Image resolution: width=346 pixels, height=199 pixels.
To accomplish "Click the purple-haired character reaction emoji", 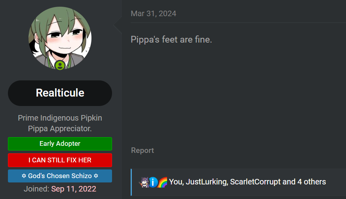I will (144, 182).
